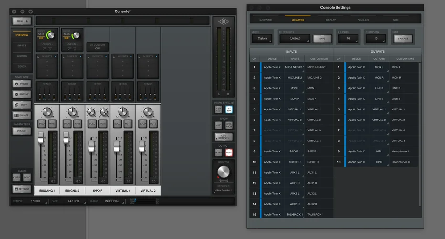Viewport: 445px width, 239px height.
Task: Click the POWER modifier button
Action: 22,84
